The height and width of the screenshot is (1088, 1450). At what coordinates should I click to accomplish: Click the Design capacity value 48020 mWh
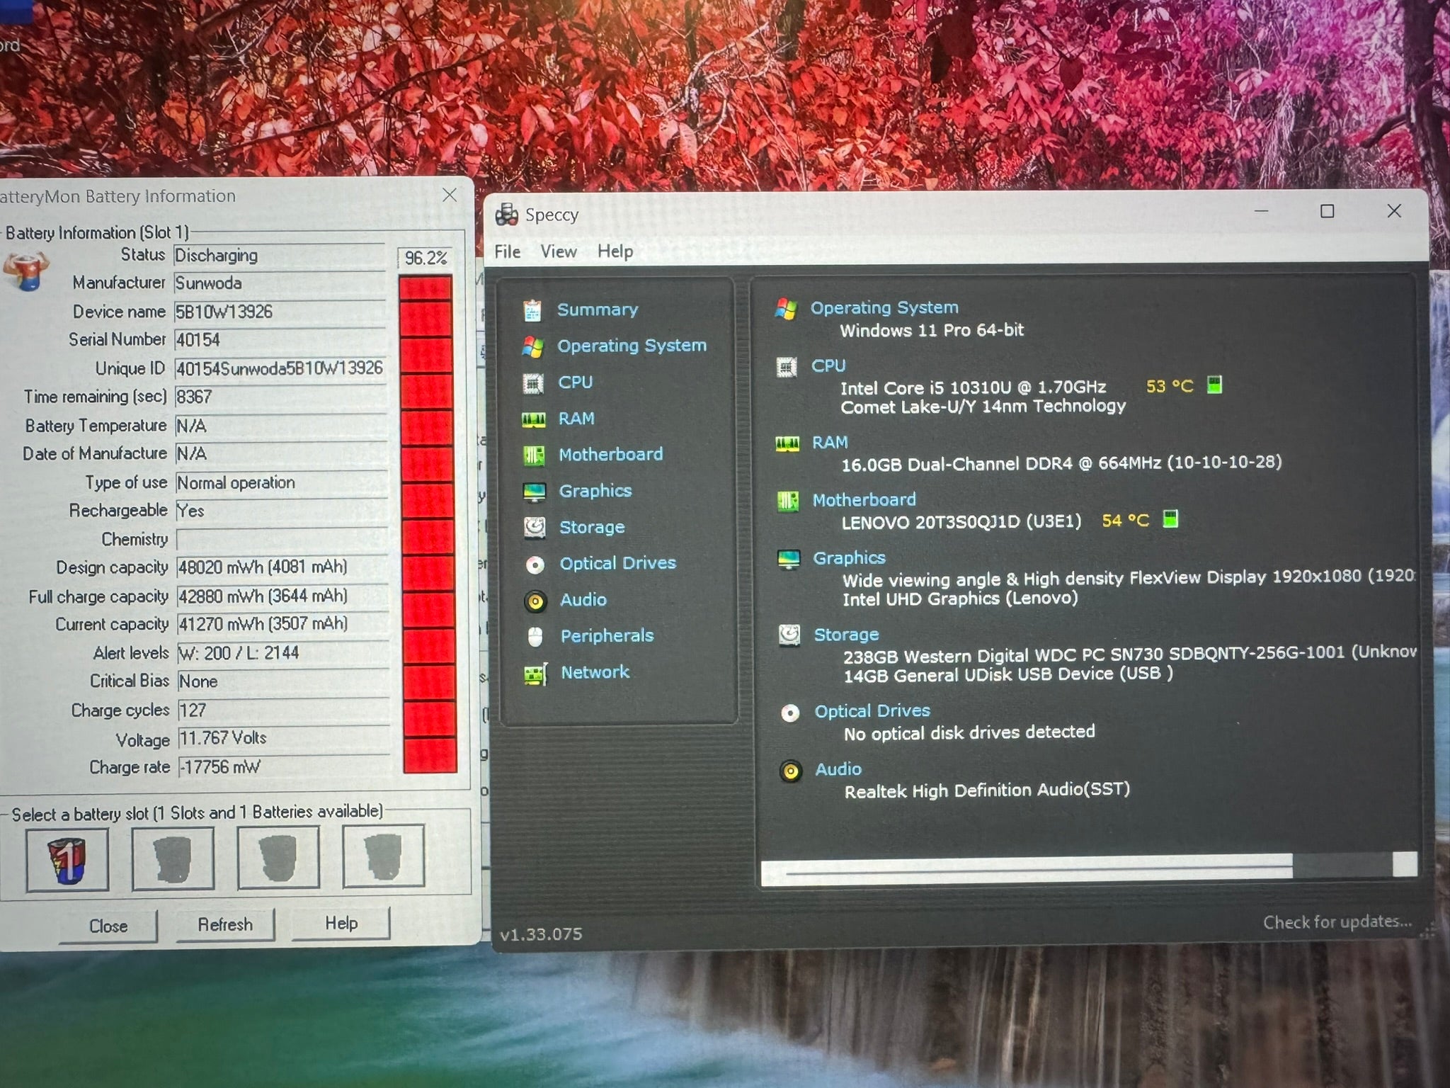[x=262, y=567]
